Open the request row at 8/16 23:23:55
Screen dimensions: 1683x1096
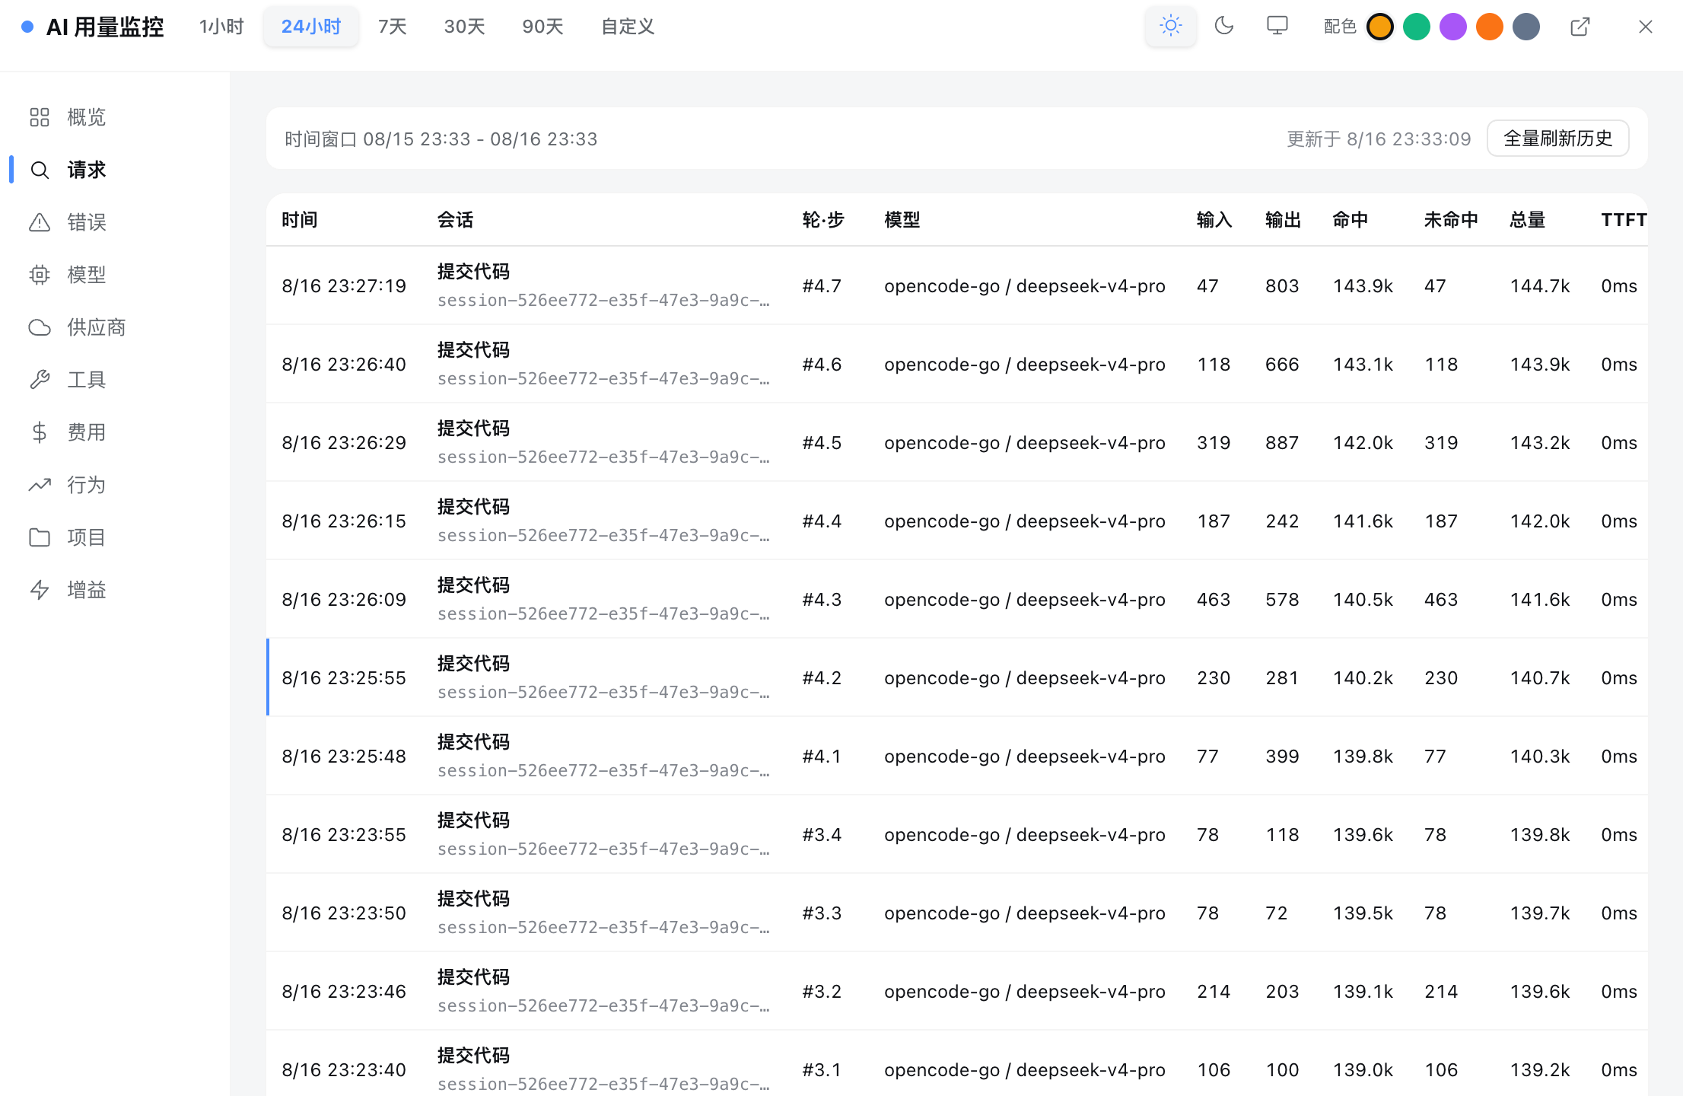[x=957, y=835]
